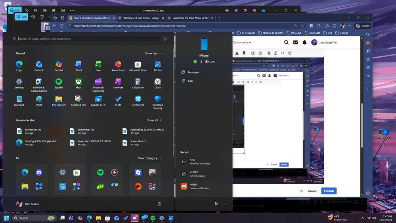The image size is (396, 223).
Task: Open Microsoft Clipchamp
Action: (x=98, y=85)
